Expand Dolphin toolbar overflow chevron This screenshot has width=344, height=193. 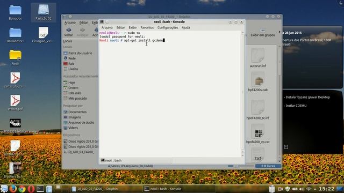coord(279,32)
